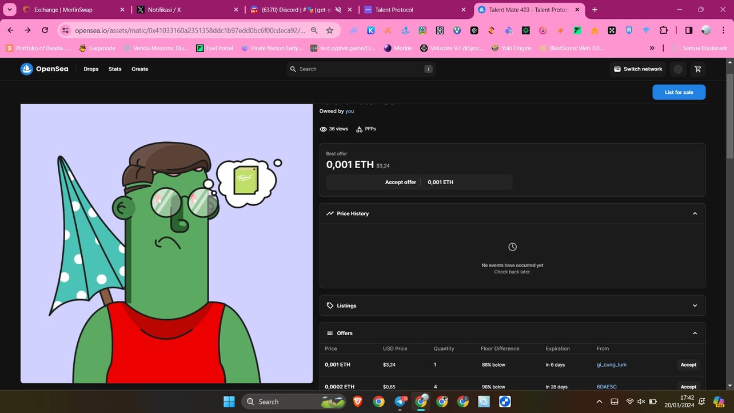Click the browser back arrow
Image resolution: width=734 pixels, height=413 pixels.
click(10, 30)
